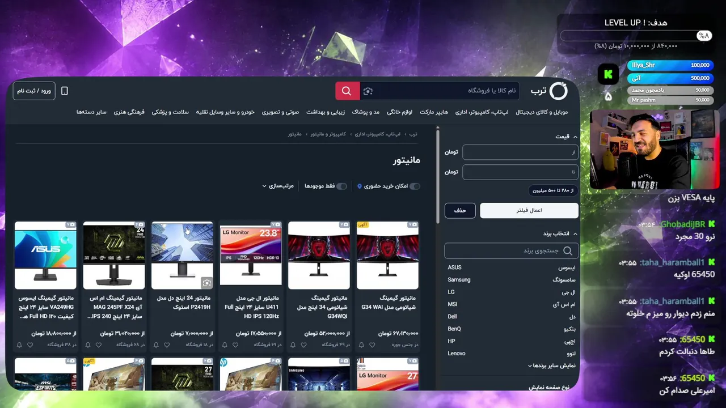This screenshot has height=408, width=726.
Task: Click magnifier icon in brand search box
Action: (568, 250)
